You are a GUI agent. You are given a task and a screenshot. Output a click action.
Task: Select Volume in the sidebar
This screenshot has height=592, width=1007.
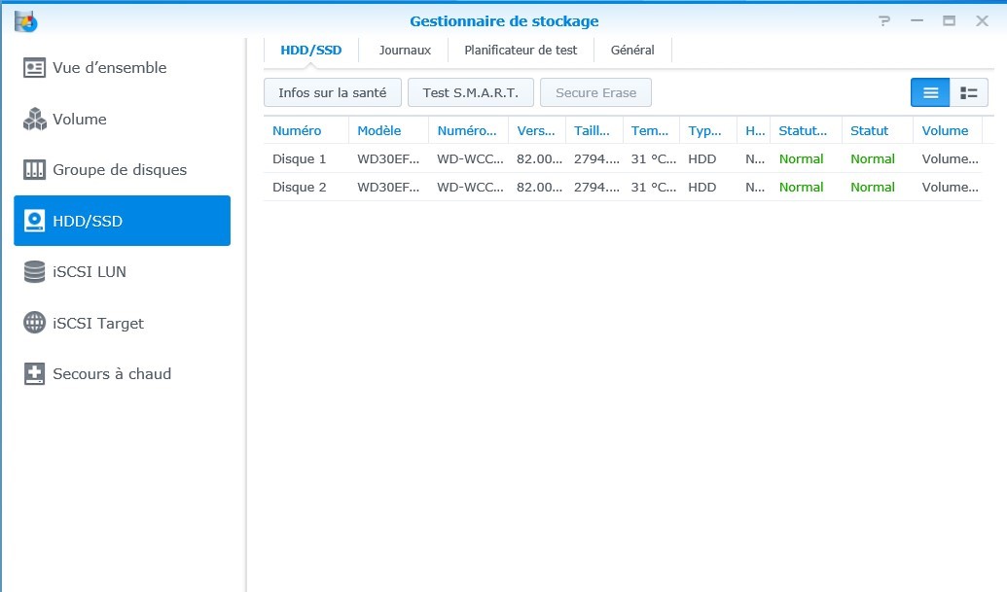point(122,120)
